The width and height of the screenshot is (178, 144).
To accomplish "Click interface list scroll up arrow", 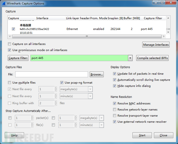I will (x=168, y=18).
